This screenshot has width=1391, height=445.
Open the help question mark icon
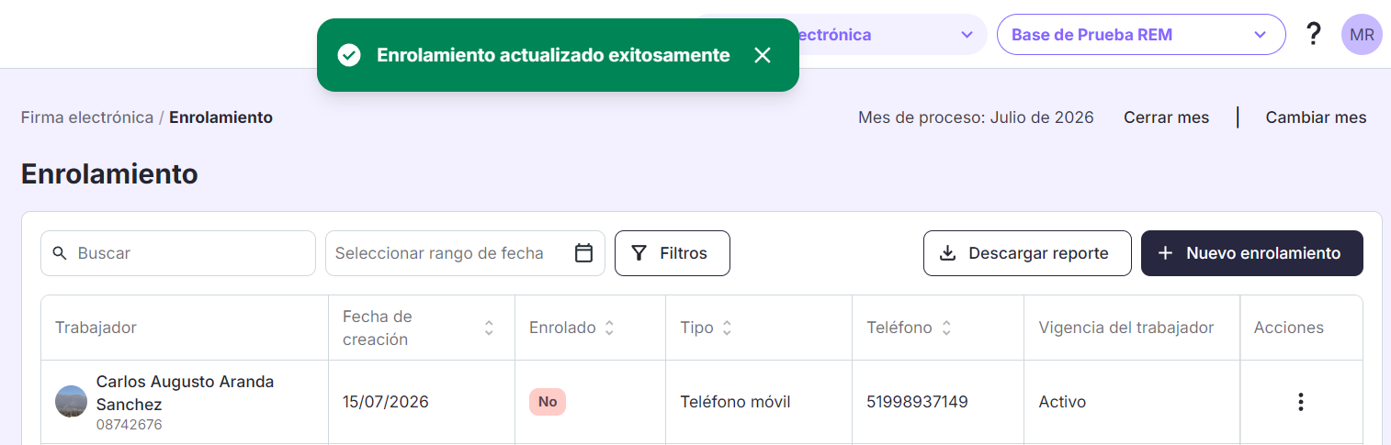[x=1314, y=35]
